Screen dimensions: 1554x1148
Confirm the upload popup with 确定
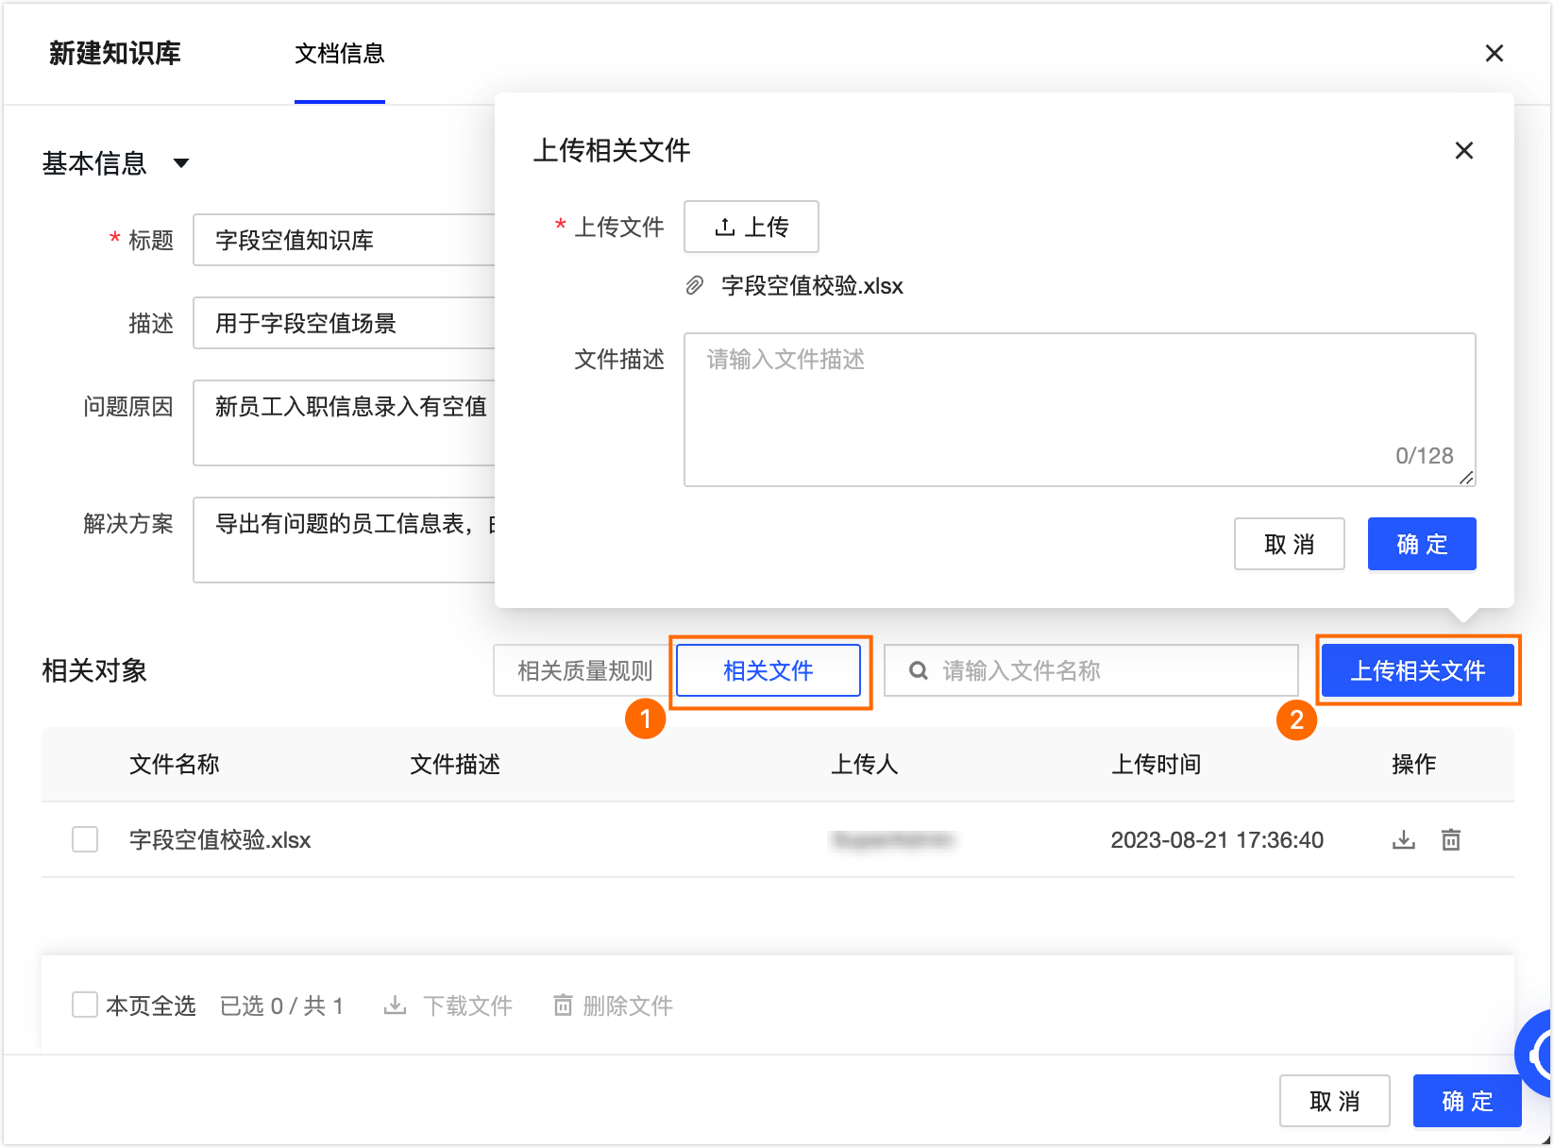pyautogui.click(x=1422, y=544)
